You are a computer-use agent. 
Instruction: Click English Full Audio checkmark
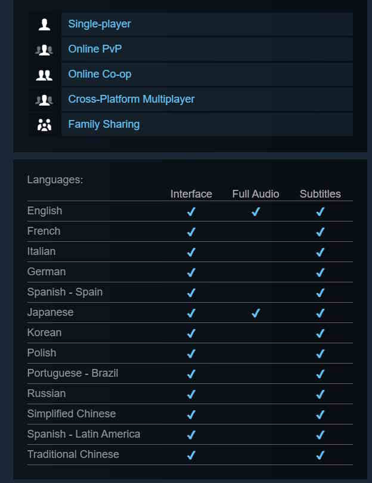click(256, 211)
